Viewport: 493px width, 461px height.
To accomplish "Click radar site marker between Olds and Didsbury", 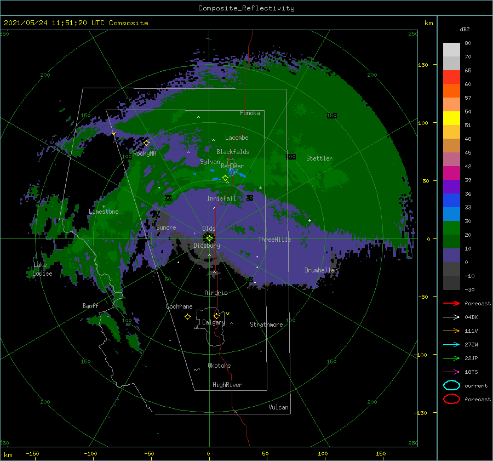I will click(209, 238).
